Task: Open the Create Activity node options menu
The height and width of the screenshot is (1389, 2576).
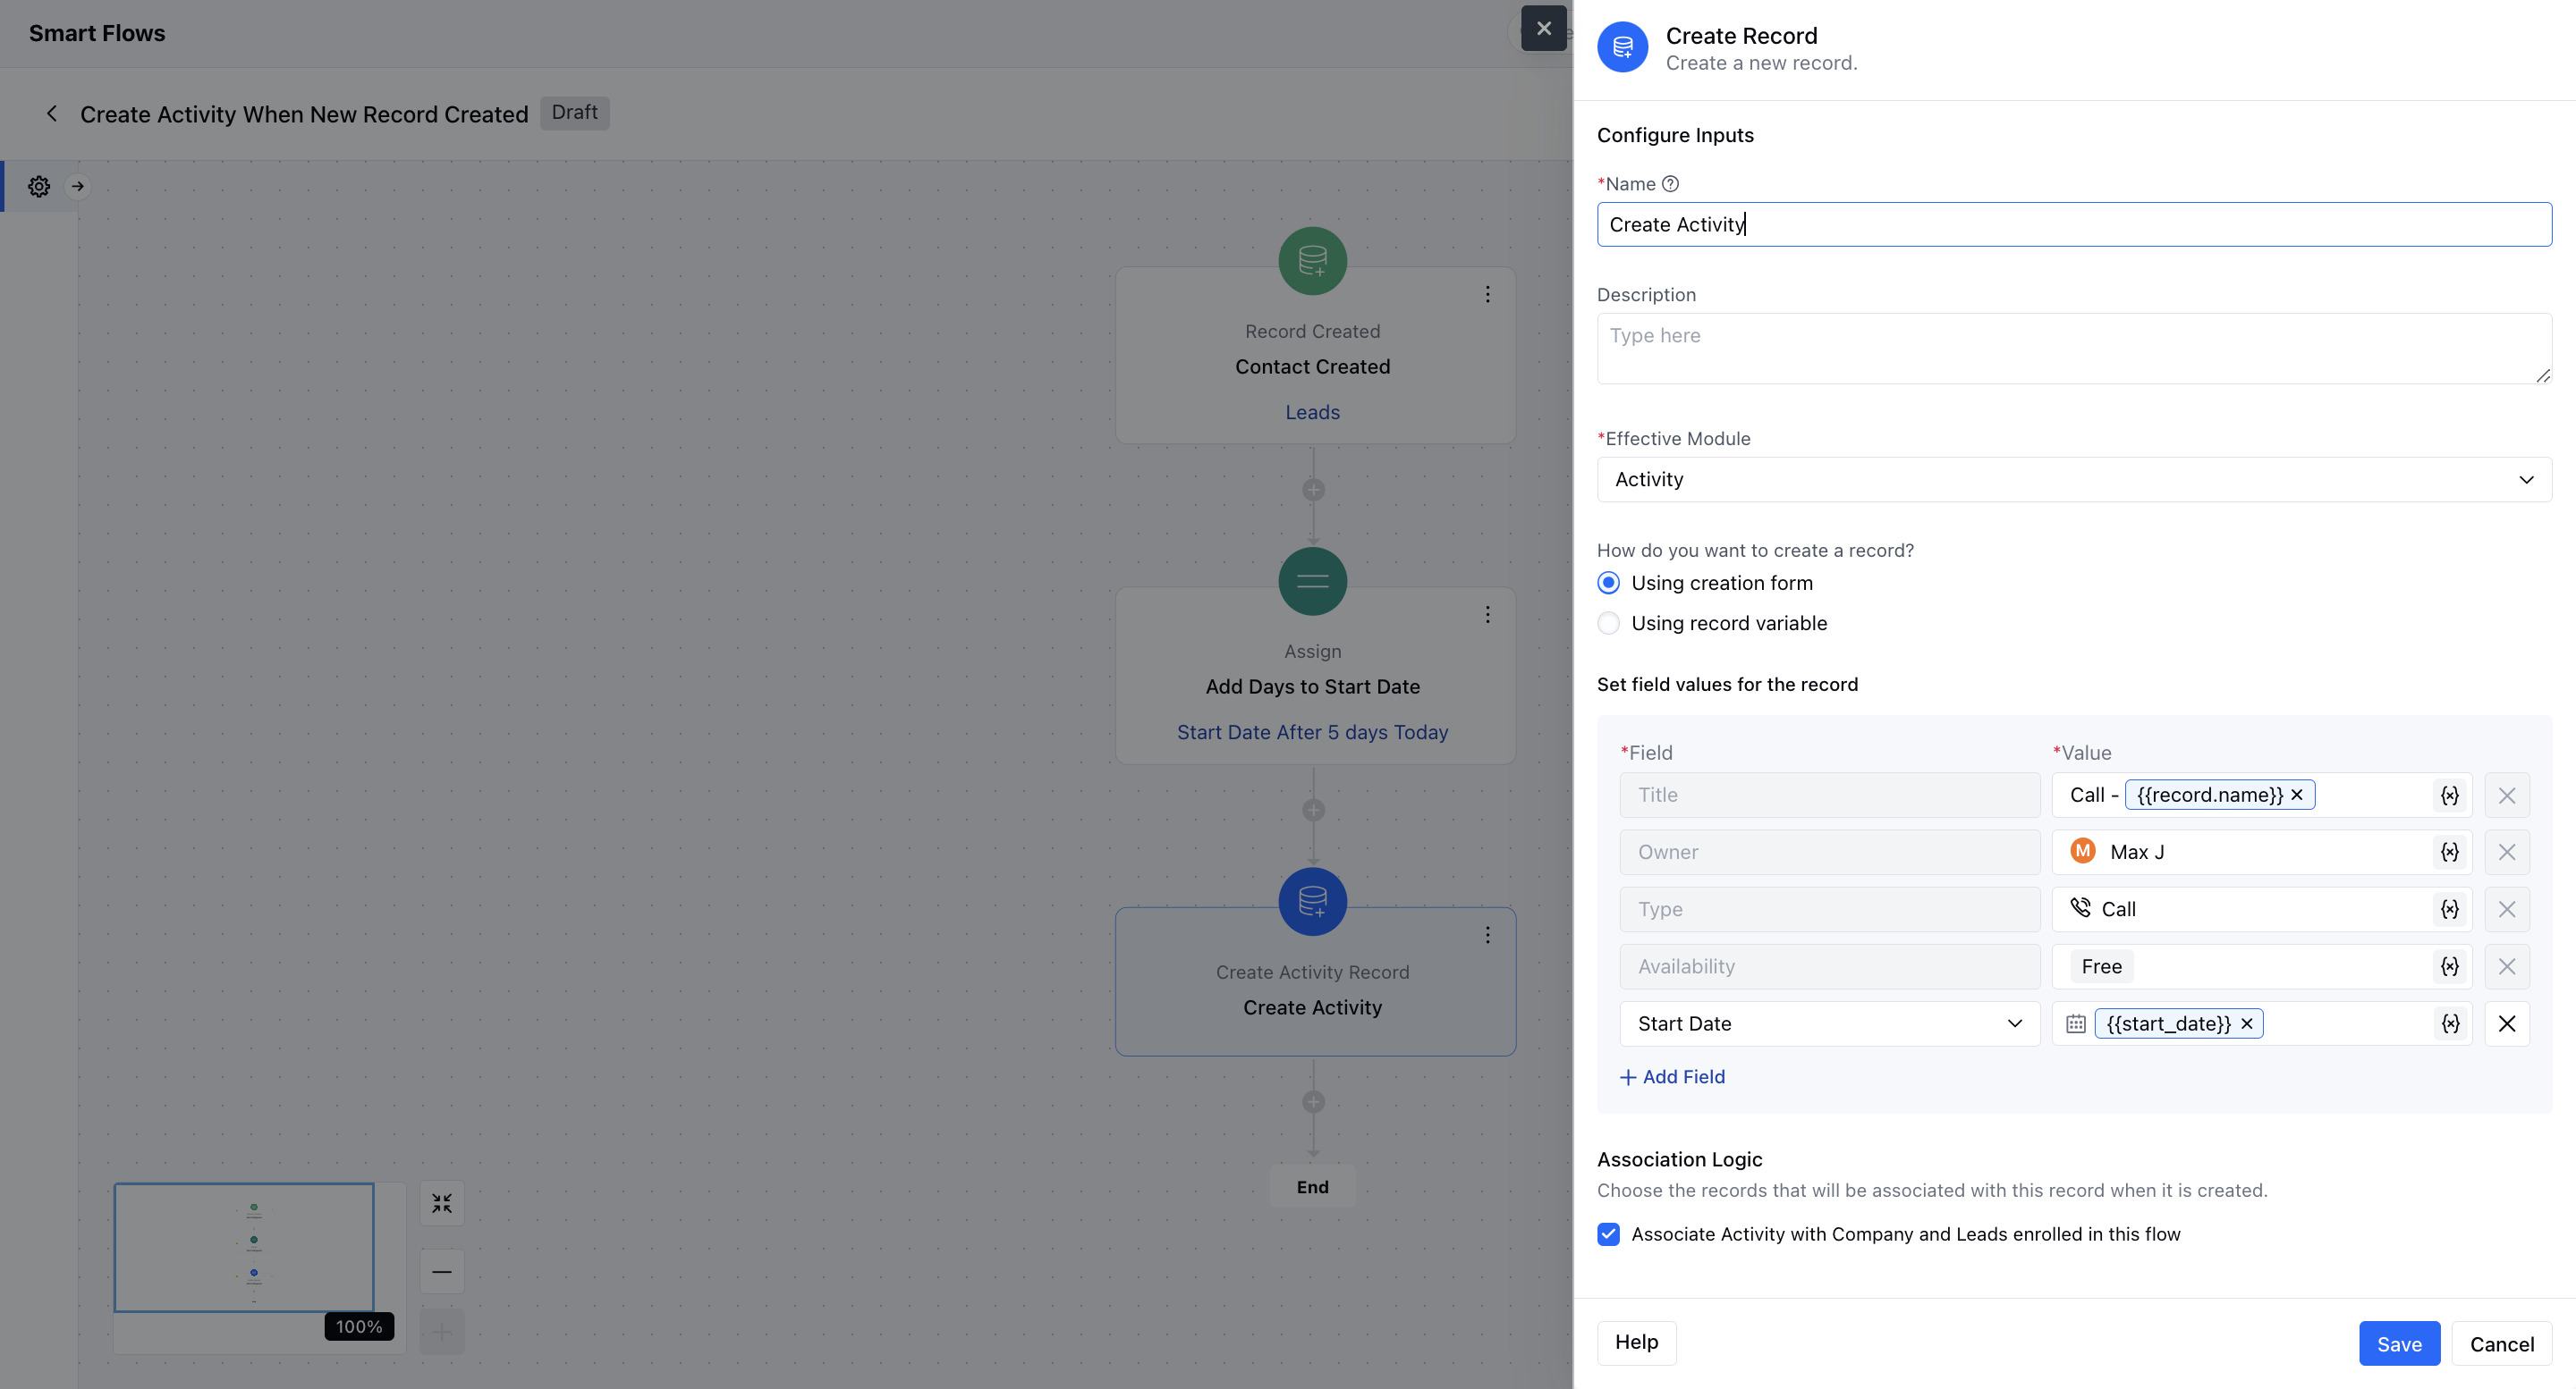Action: pyautogui.click(x=1487, y=934)
